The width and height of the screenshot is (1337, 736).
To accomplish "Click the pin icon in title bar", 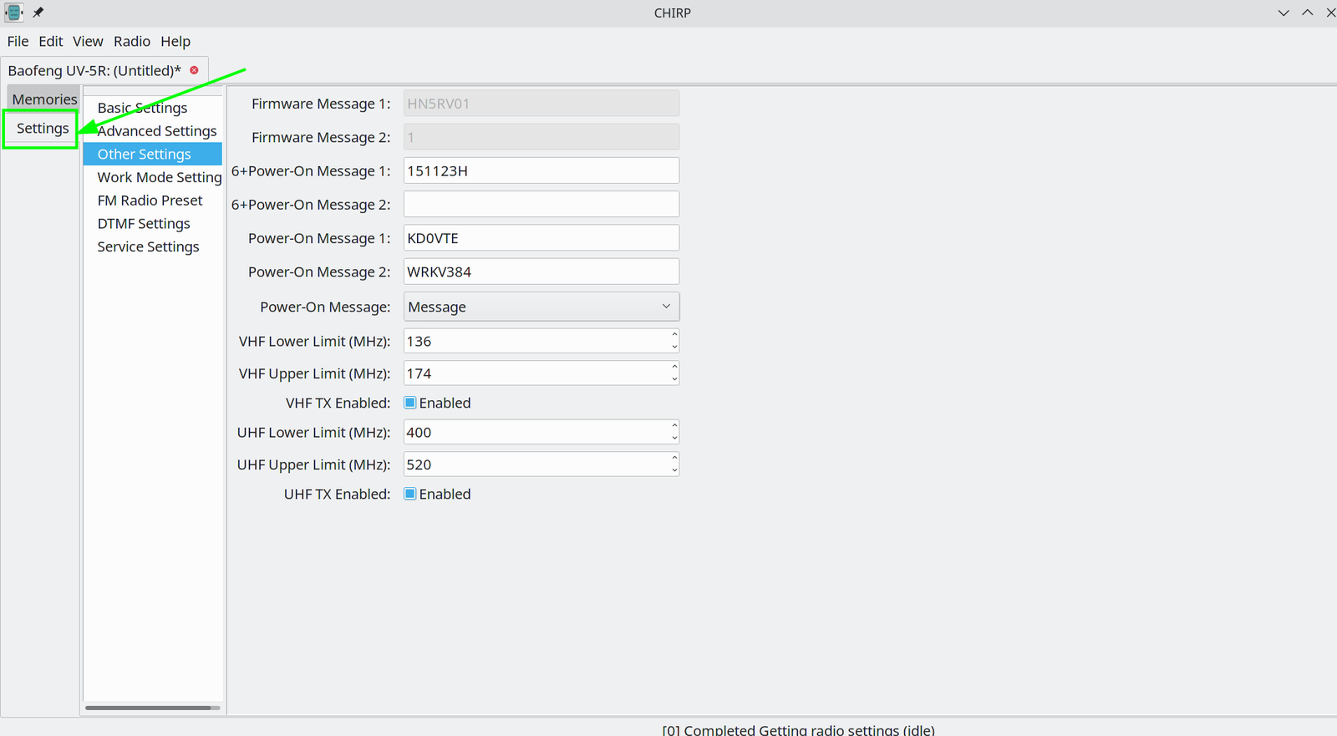I will [38, 13].
